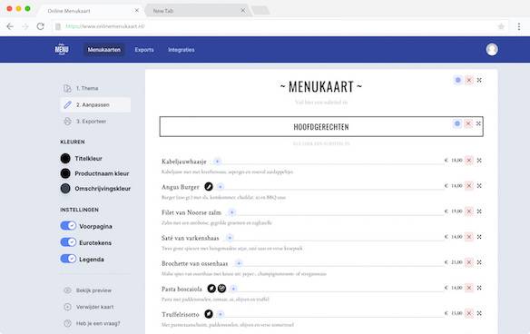Delete the Kabeljauwhaasje dish

pos(469,161)
